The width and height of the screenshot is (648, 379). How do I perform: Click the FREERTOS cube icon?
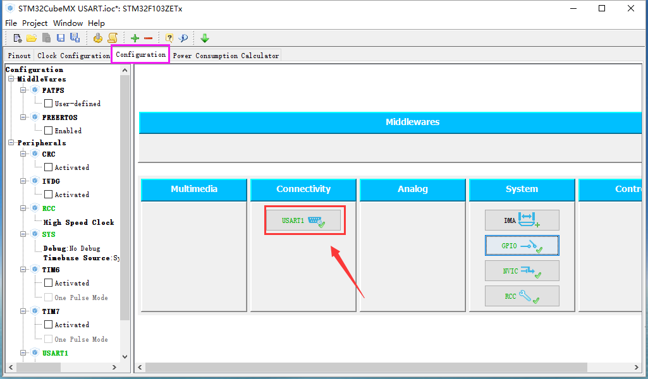pyautogui.click(x=35, y=117)
